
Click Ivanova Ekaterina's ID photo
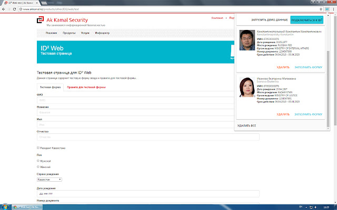click(x=247, y=88)
